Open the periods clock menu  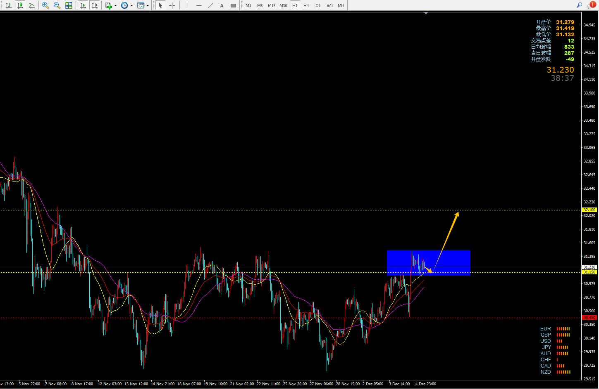point(124,5)
